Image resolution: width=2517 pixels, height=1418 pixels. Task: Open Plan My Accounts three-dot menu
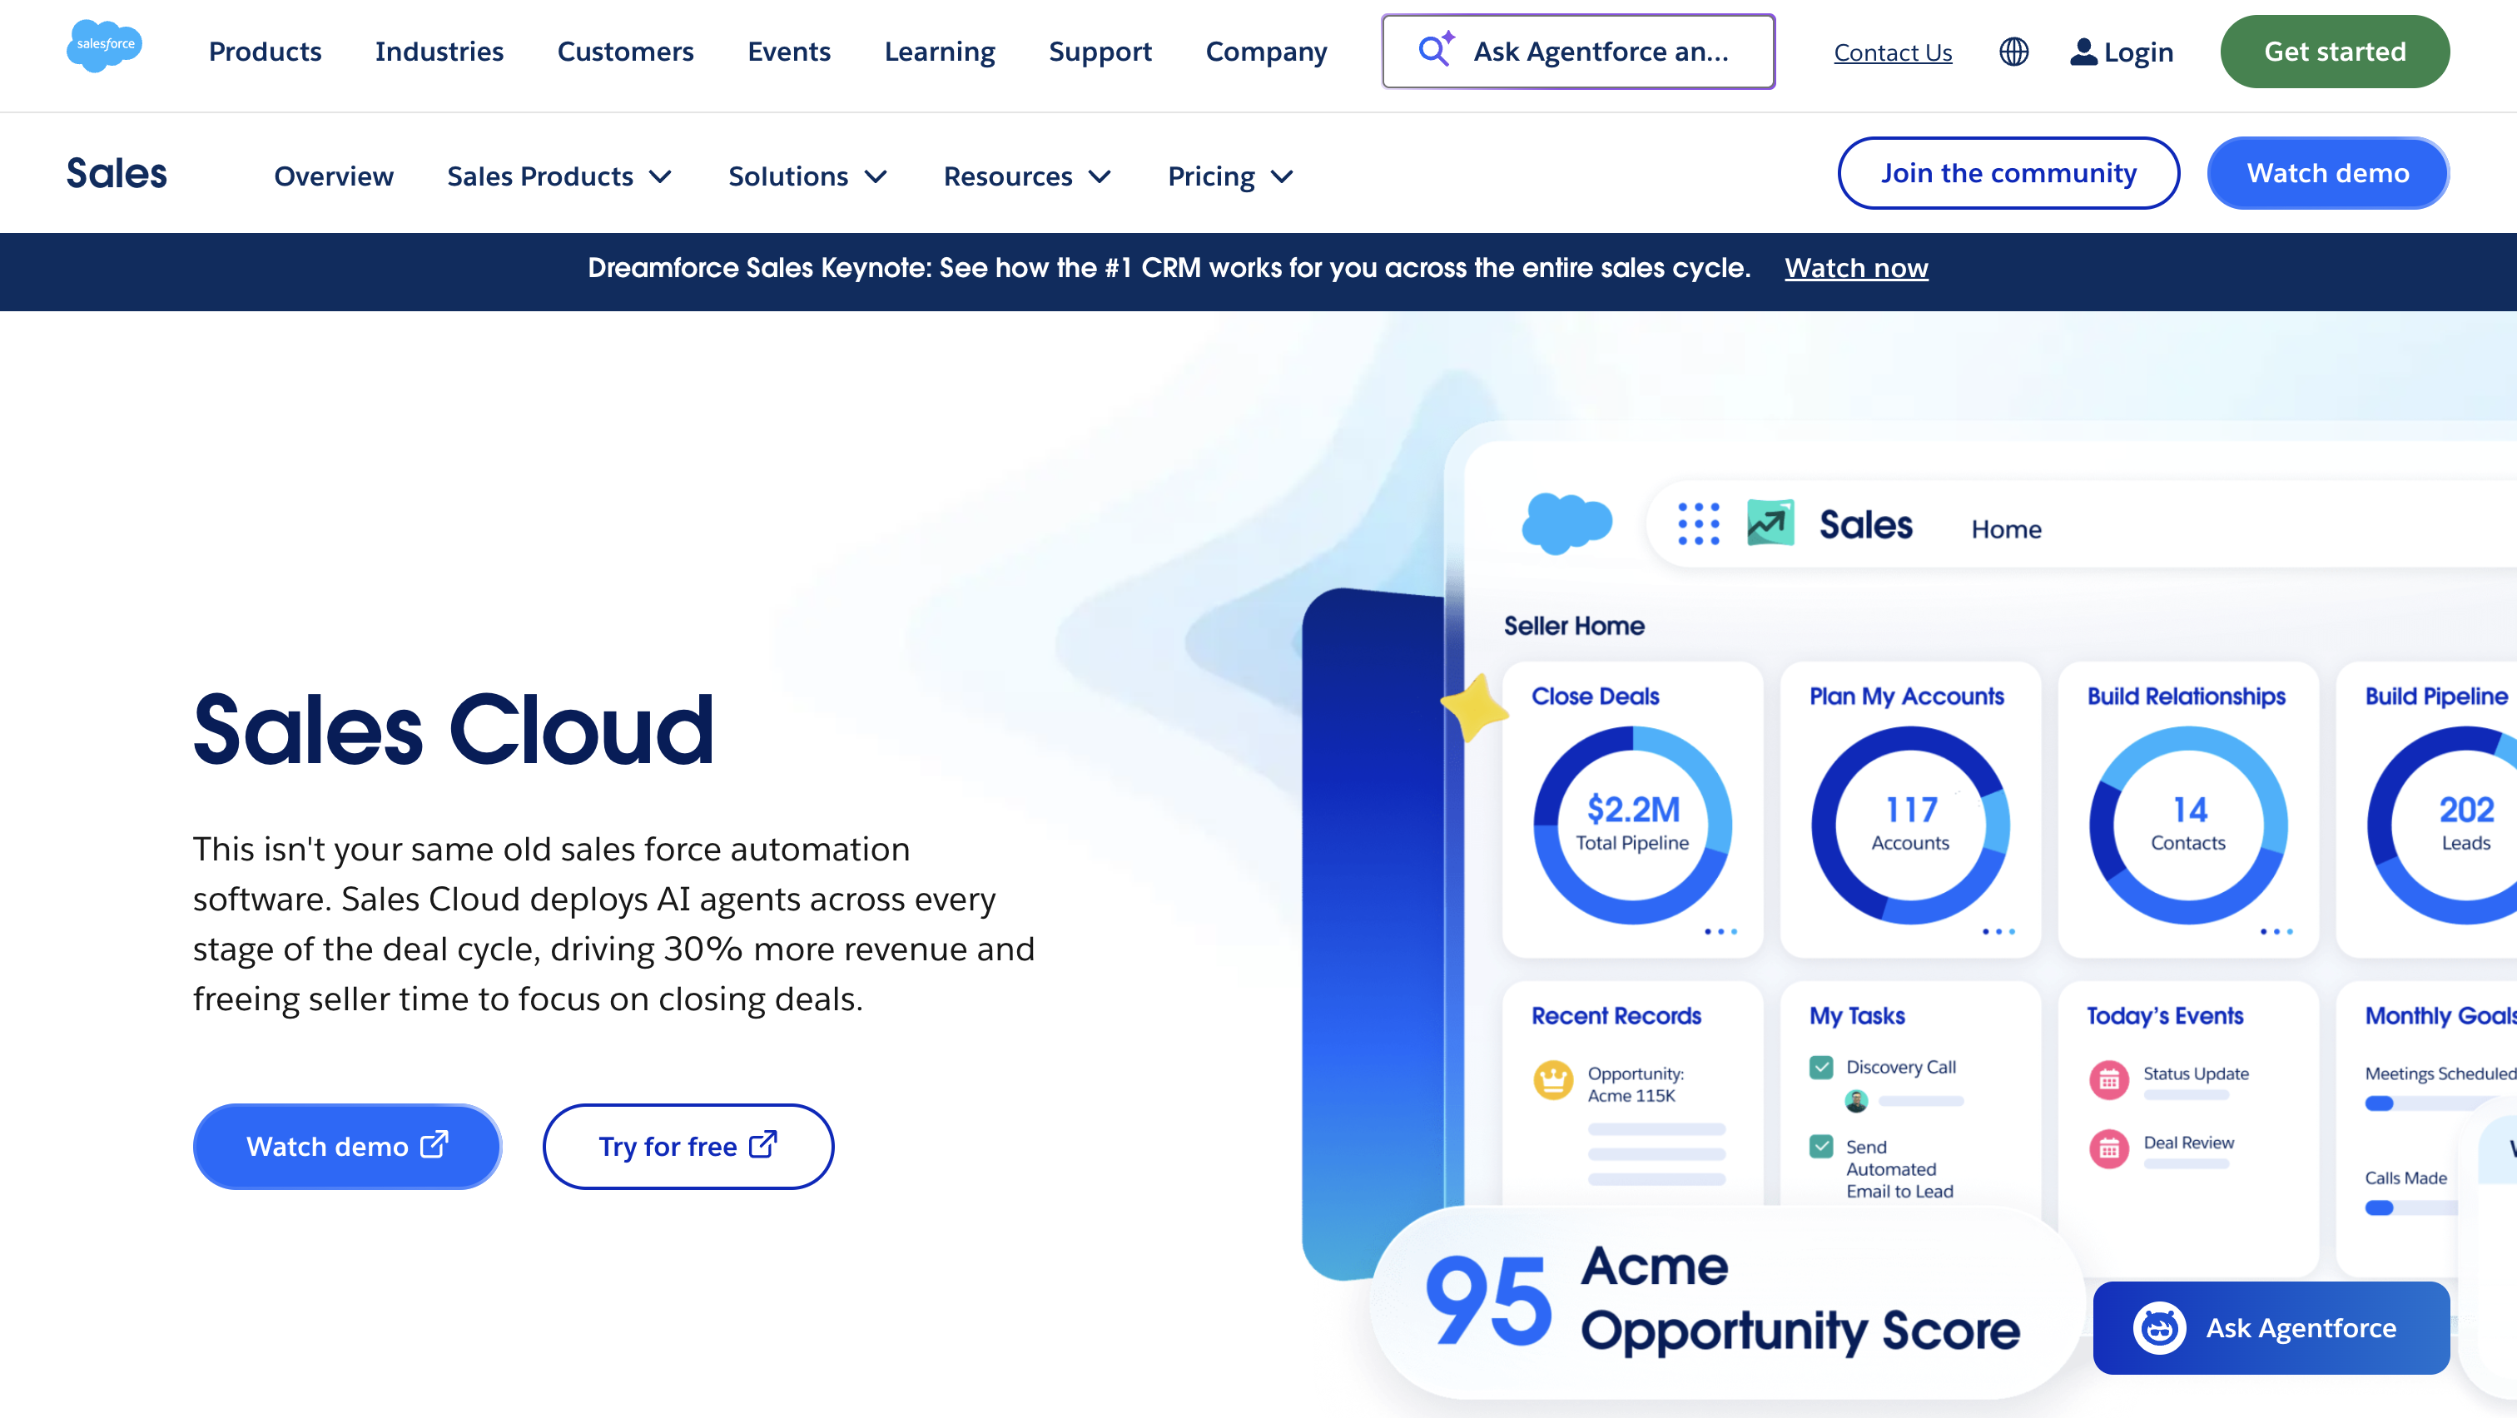click(1998, 932)
